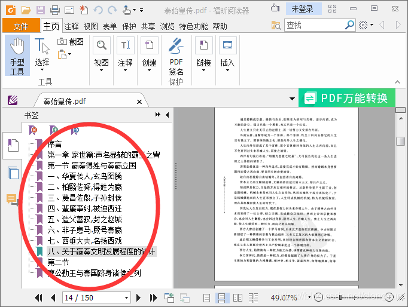Open the 链接 ribbon dropdown
The width and height of the screenshot is (408, 307).
pyautogui.click(x=204, y=54)
